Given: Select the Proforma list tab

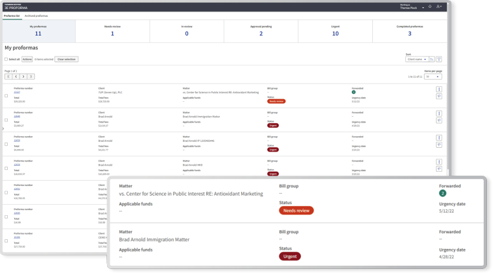Looking at the screenshot, I should pyautogui.click(x=12, y=15).
